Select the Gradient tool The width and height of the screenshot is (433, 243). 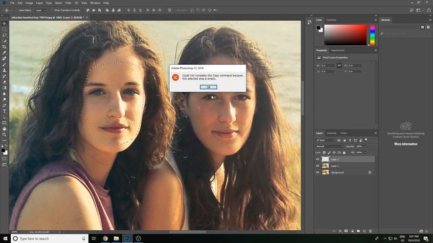(x=4, y=88)
